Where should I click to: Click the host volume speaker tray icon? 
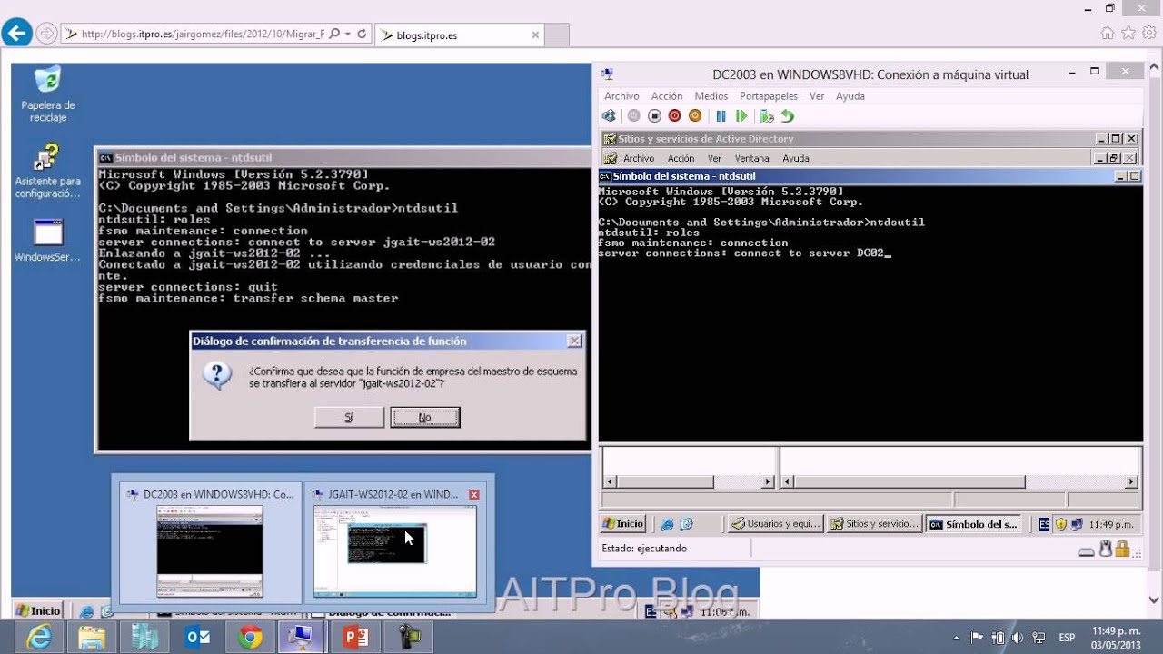pyautogui.click(x=1017, y=638)
